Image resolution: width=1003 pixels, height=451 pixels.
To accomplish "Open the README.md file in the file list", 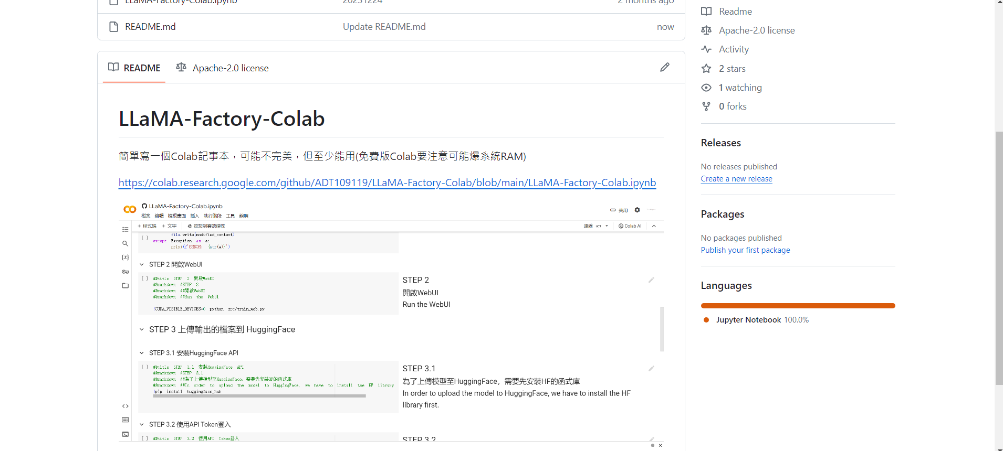I will [150, 27].
